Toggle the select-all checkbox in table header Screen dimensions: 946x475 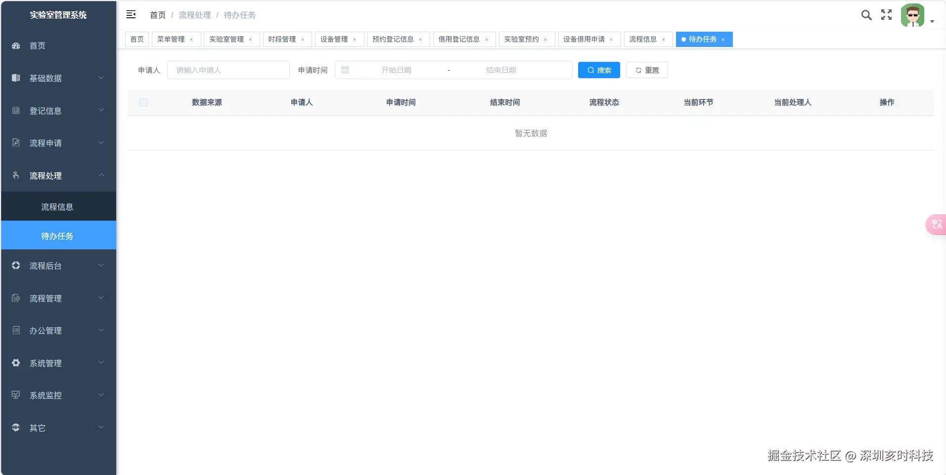click(x=143, y=102)
